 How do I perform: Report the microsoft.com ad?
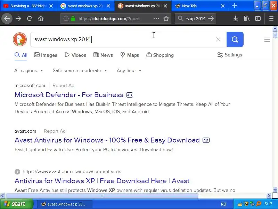(63, 85)
